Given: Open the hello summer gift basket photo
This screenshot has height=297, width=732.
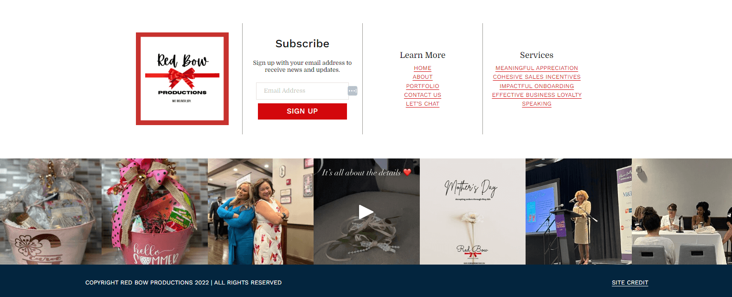Looking at the screenshot, I should [154, 212].
